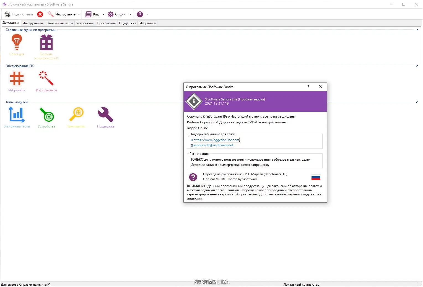Collapse the Обслуживание ПК section
The image size is (423, 287).
[x=417, y=66]
